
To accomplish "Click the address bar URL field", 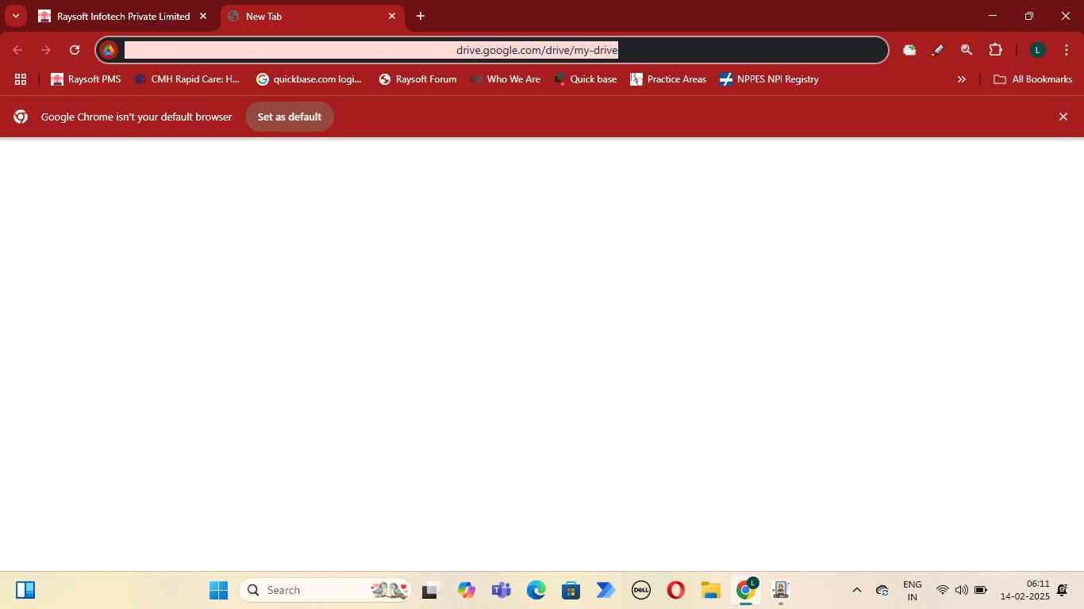I will (508, 50).
